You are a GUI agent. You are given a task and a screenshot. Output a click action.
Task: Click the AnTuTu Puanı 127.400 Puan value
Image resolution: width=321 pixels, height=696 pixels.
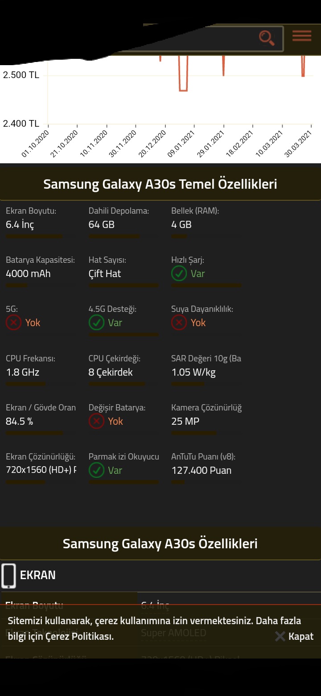(x=202, y=470)
